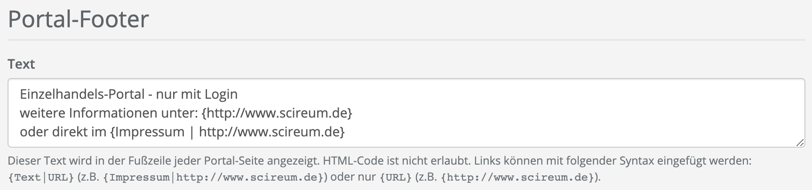
Task: Click the 'Portal-Footer' section heading
Action: point(79,20)
